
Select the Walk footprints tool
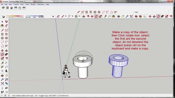(x=2, y=92)
